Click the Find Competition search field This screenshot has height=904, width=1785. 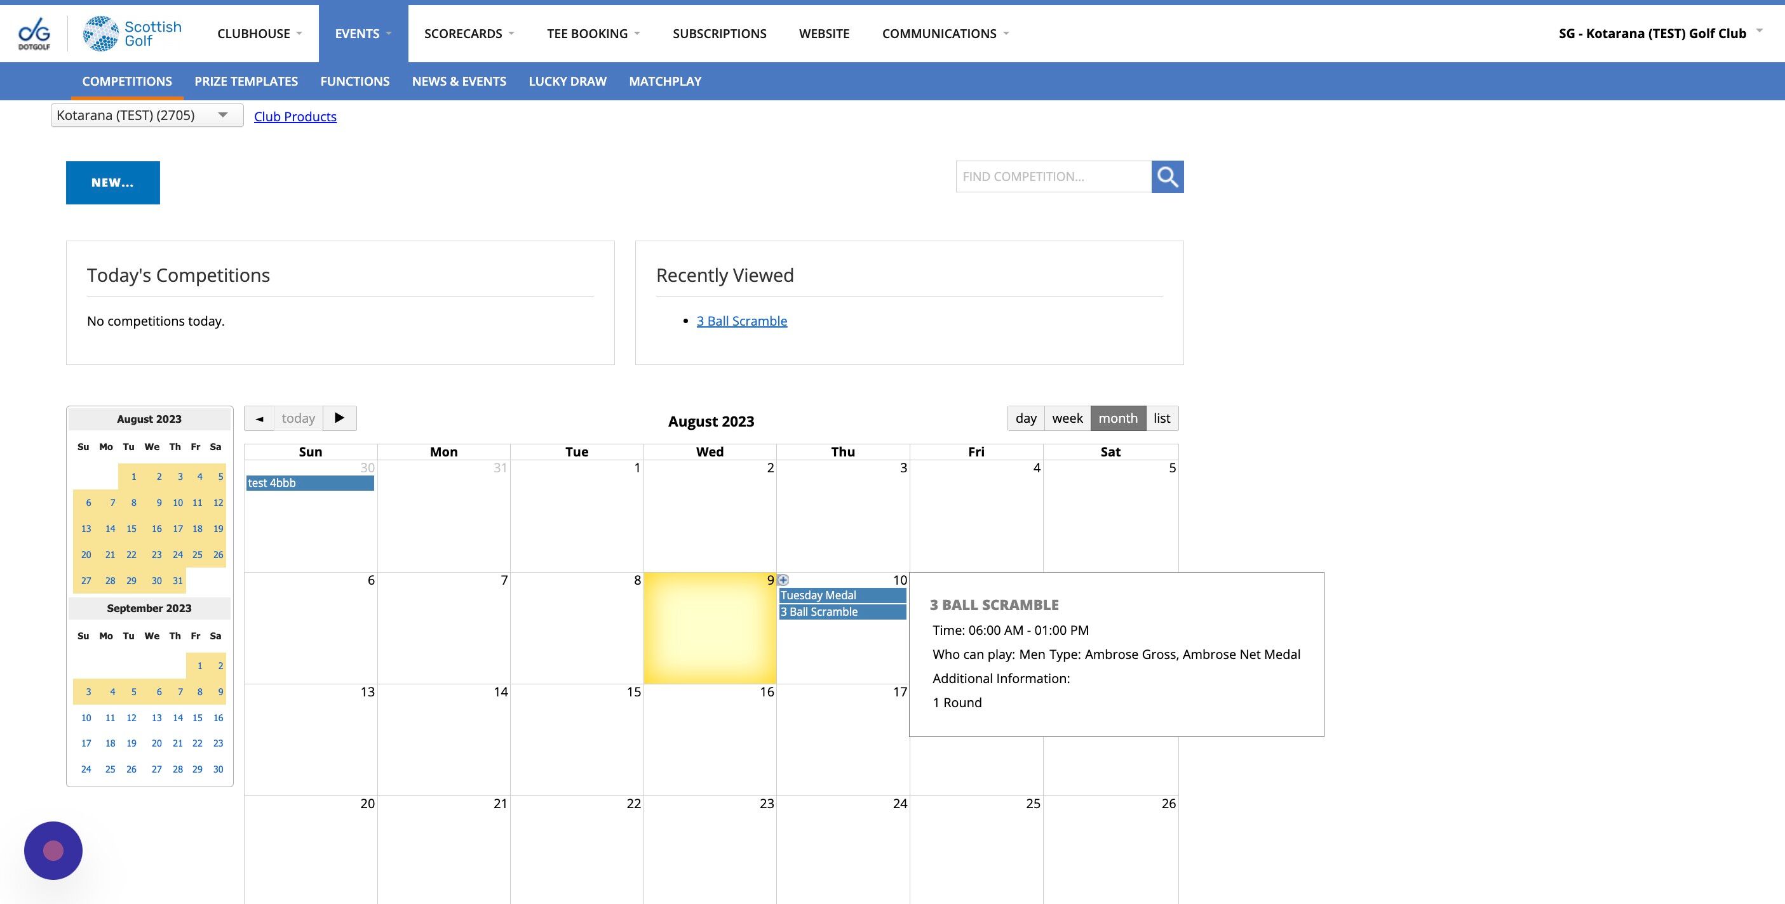tap(1053, 176)
